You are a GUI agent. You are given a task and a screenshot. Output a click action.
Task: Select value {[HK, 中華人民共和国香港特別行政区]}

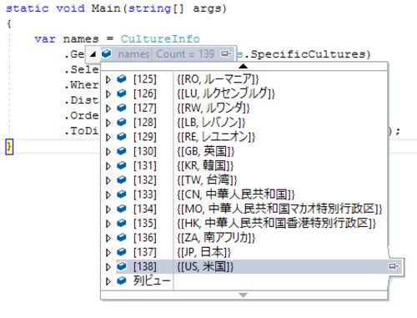(x=277, y=224)
